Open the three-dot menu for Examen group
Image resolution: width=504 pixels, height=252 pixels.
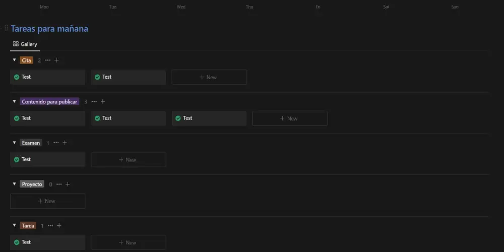coord(56,143)
